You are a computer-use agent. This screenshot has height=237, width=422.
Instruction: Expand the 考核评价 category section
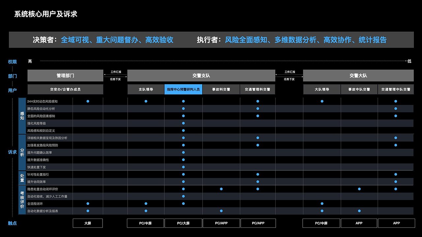[22, 199]
